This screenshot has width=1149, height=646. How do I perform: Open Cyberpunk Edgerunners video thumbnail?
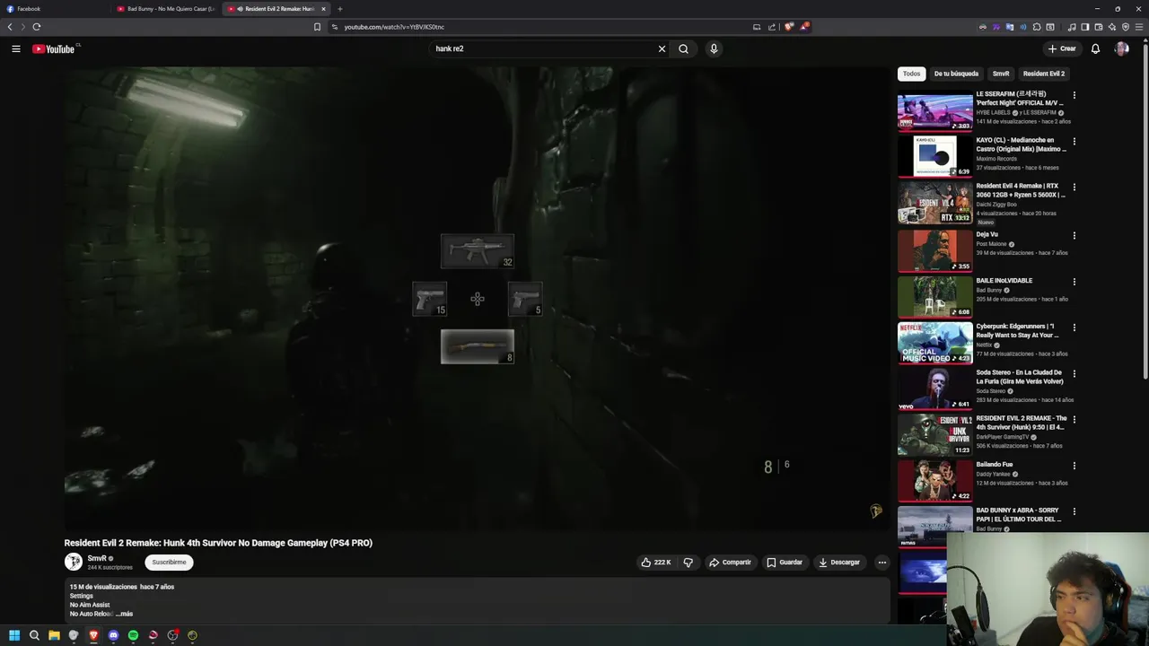click(x=934, y=342)
